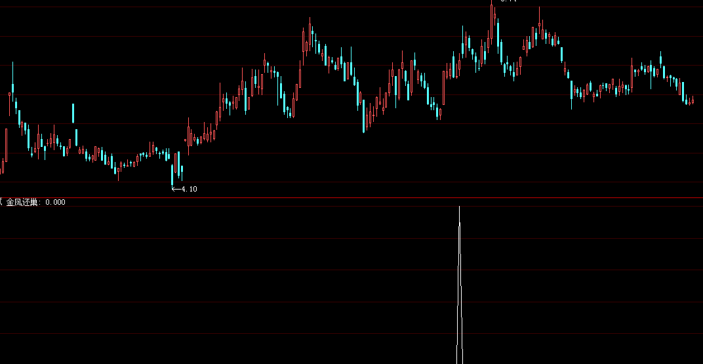Select the isolated tall cyan bar near left
The width and height of the screenshot is (703, 364).
pos(73,113)
